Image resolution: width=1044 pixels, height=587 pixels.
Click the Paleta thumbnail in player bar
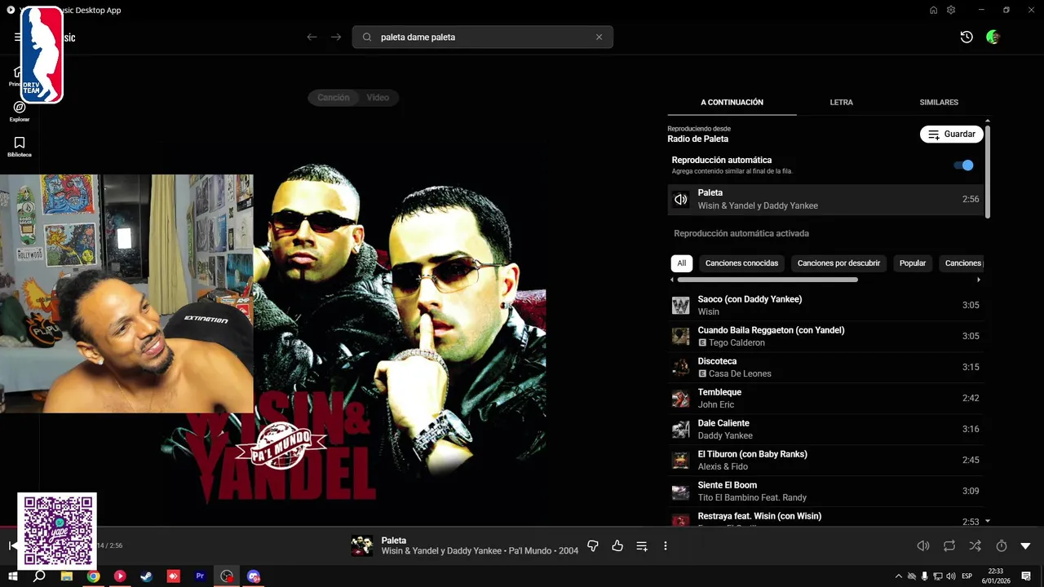(362, 545)
